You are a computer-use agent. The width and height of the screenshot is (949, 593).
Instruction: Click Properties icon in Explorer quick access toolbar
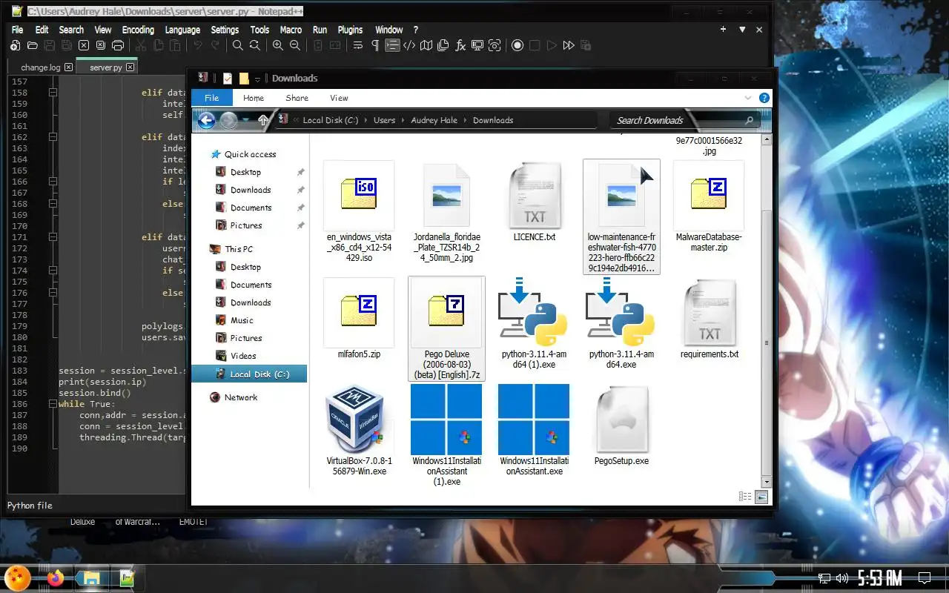click(x=228, y=78)
